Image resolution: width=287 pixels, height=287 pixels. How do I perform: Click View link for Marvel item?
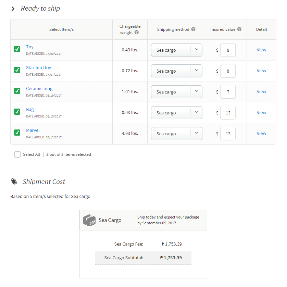[x=261, y=134]
